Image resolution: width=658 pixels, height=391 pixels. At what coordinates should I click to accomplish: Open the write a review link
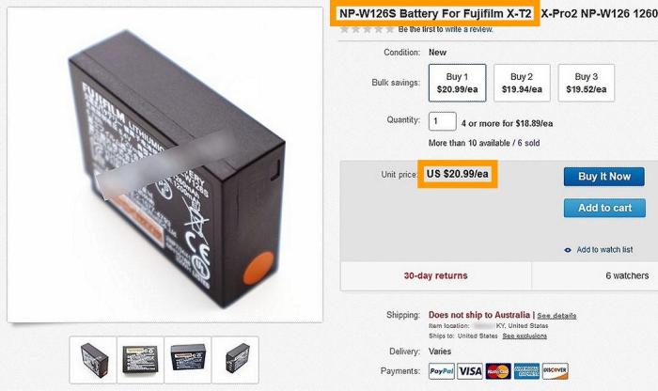(469, 29)
